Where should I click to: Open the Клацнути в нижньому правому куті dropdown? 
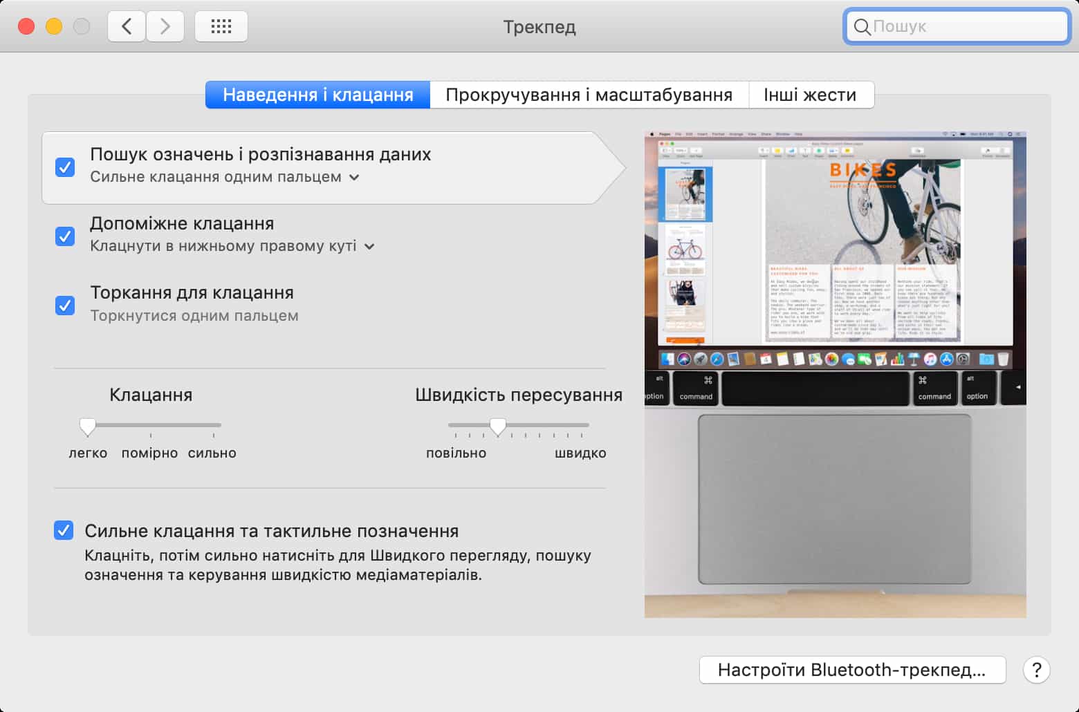click(x=232, y=246)
